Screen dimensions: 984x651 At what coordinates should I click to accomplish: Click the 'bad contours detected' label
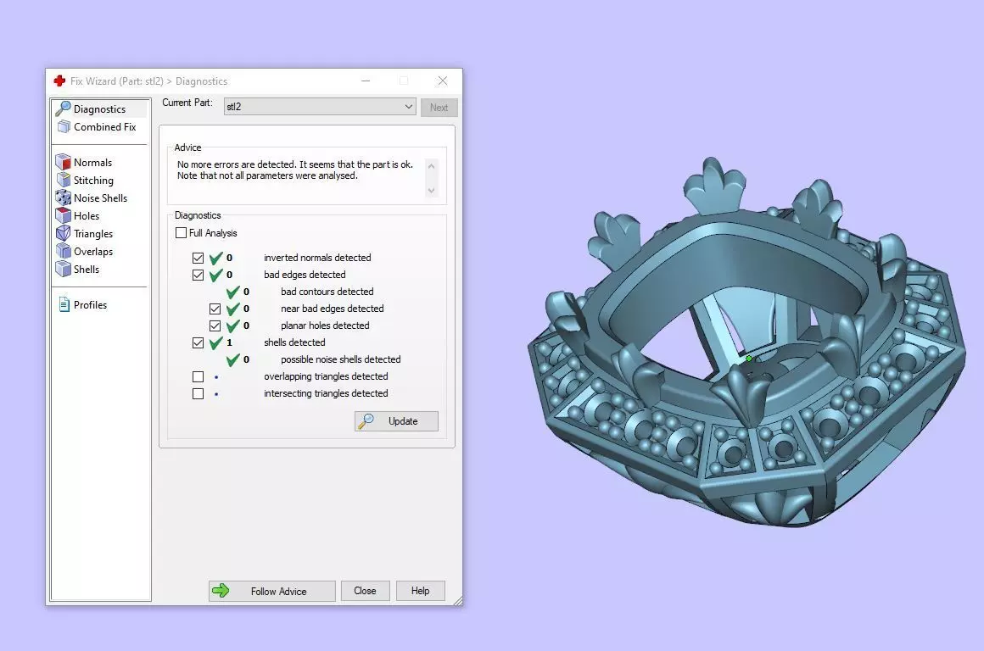(x=327, y=292)
